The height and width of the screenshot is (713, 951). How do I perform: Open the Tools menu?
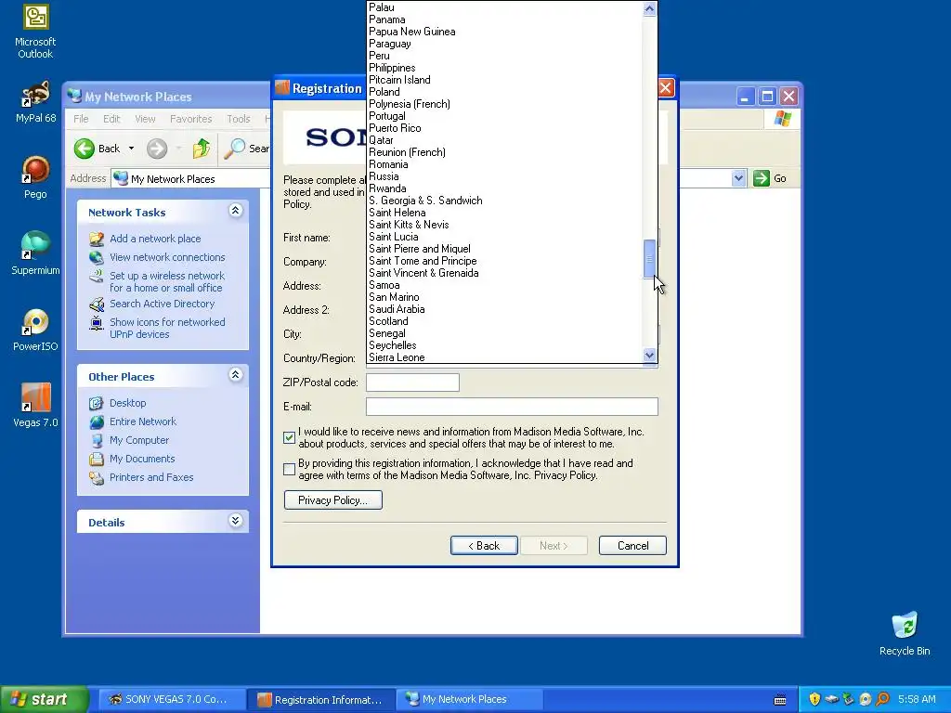[239, 119]
